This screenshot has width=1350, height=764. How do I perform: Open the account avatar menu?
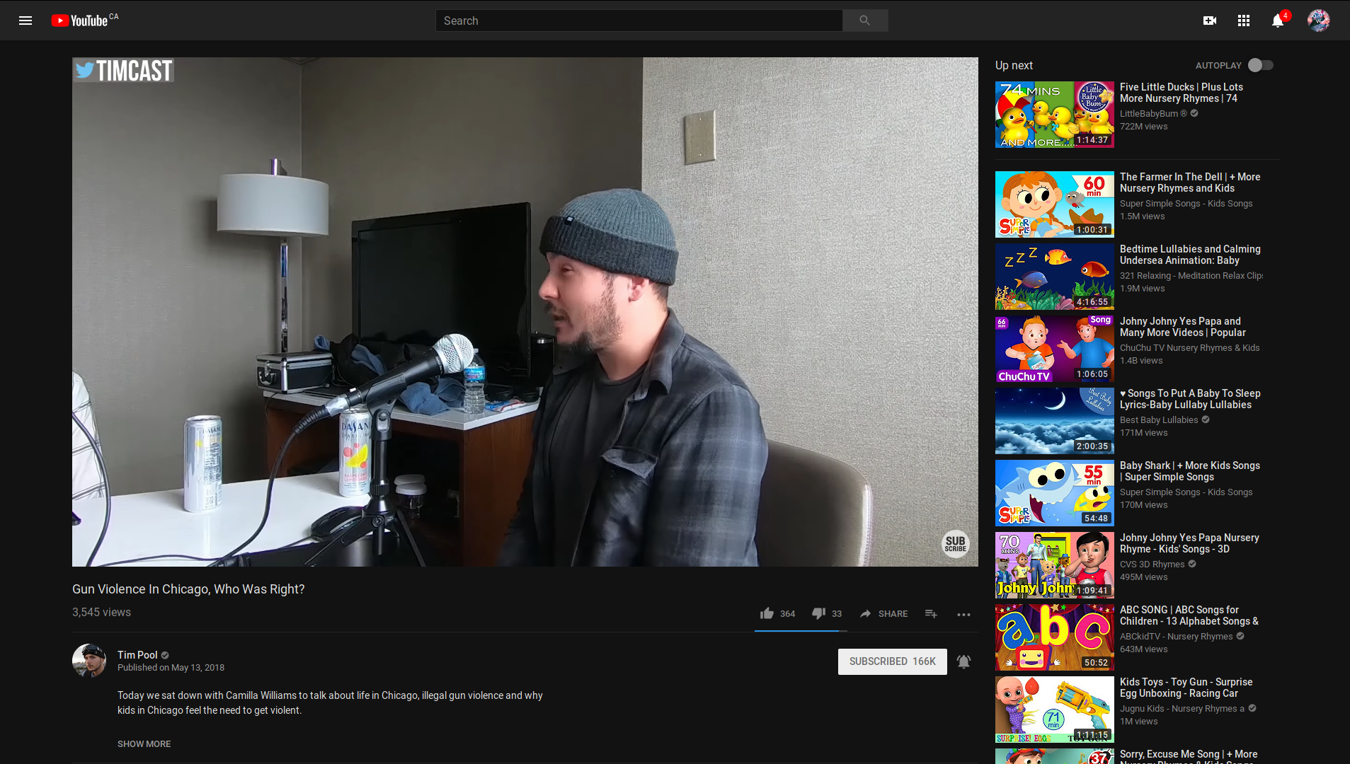[1318, 21]
